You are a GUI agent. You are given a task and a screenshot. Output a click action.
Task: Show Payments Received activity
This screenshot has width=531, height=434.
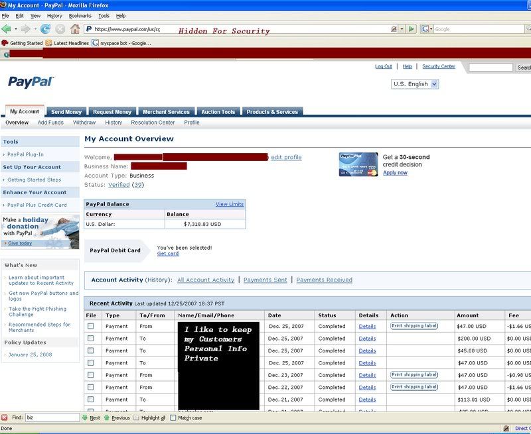324,280
